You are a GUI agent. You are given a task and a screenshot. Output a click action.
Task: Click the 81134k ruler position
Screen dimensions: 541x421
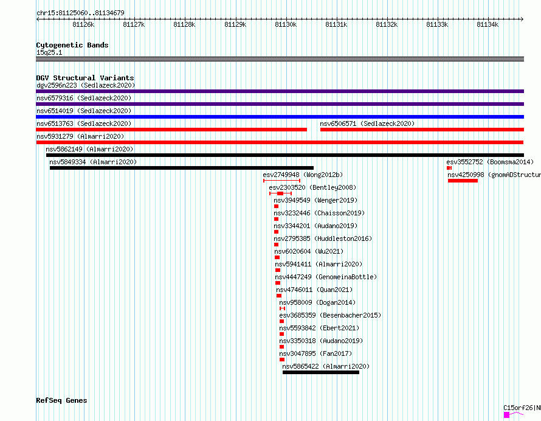pos(488,24)
